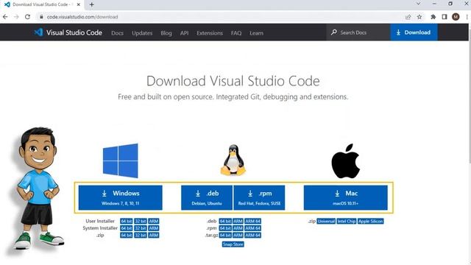Viewport: 471px width, 265px height.
Task: Select Mac .zip Apple Silicon link
Action: (371, 221)
